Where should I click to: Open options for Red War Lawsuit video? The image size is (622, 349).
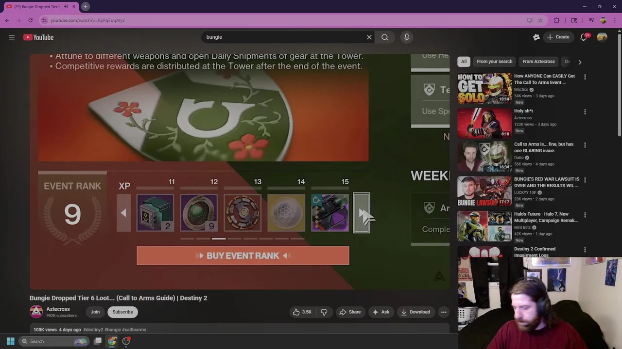(585, 180)
